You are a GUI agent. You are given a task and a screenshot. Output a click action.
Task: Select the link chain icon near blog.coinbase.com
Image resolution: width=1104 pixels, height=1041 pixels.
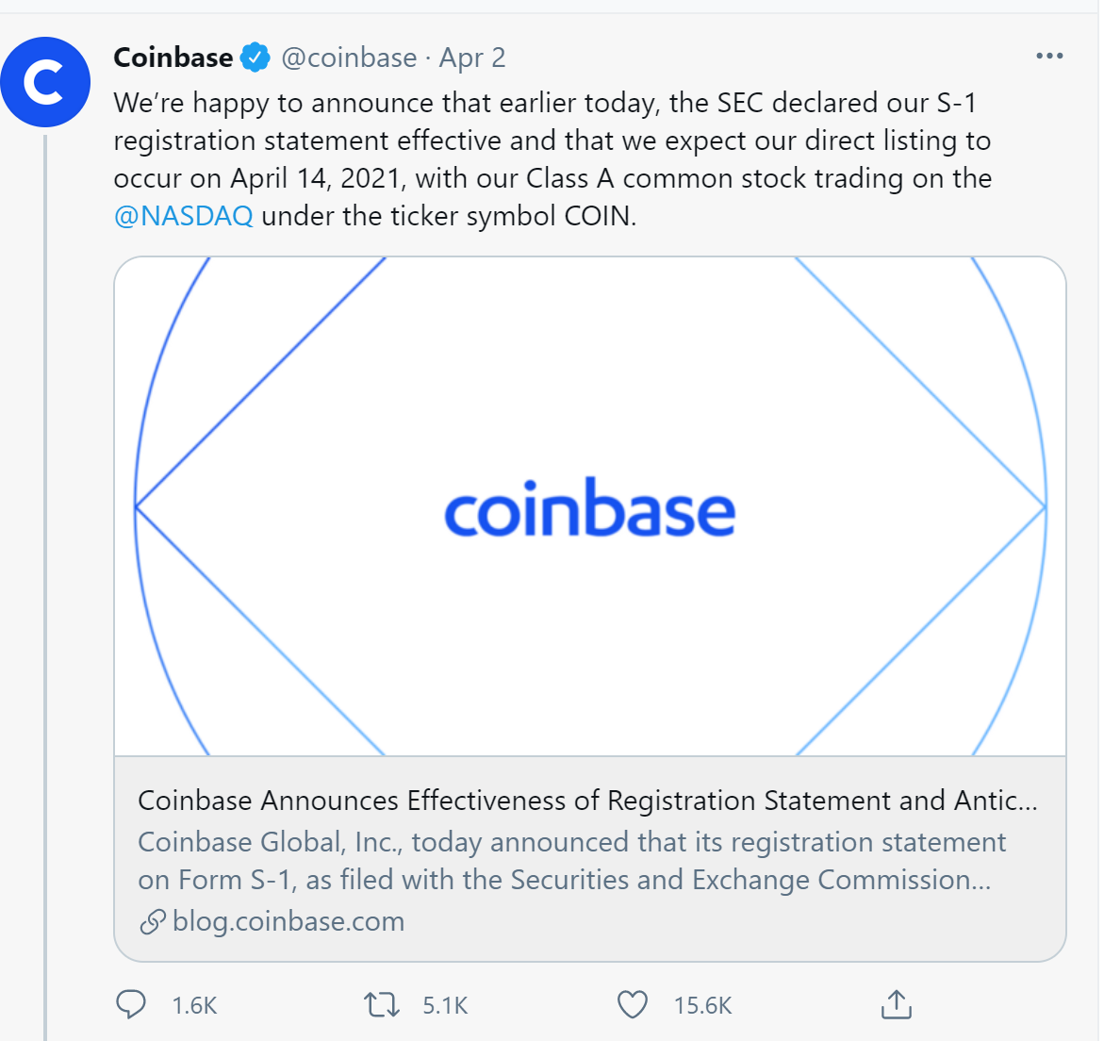pos(151,921)
